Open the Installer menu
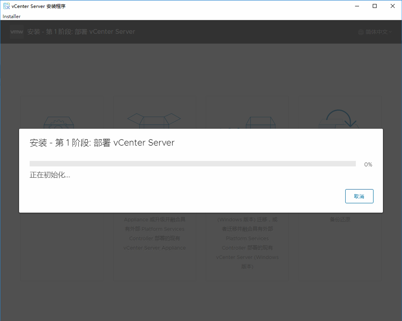 click(11, 16)
